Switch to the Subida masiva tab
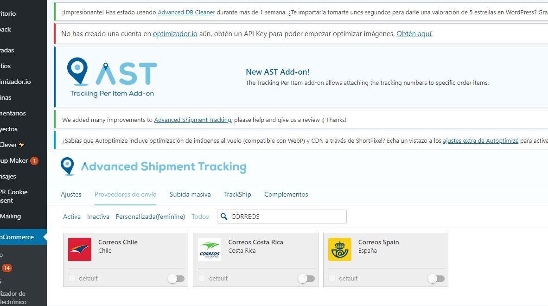 [190, 195]
